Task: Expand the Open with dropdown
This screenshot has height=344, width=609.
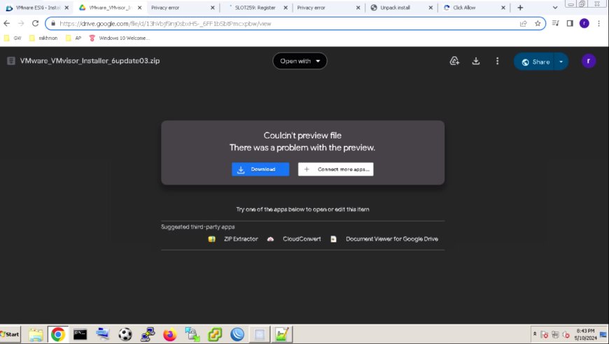Action: (x=300, y=61)
